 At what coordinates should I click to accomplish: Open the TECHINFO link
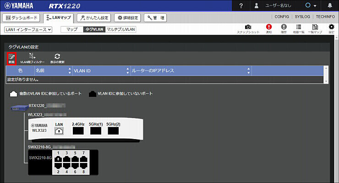[x=325, y=16]
